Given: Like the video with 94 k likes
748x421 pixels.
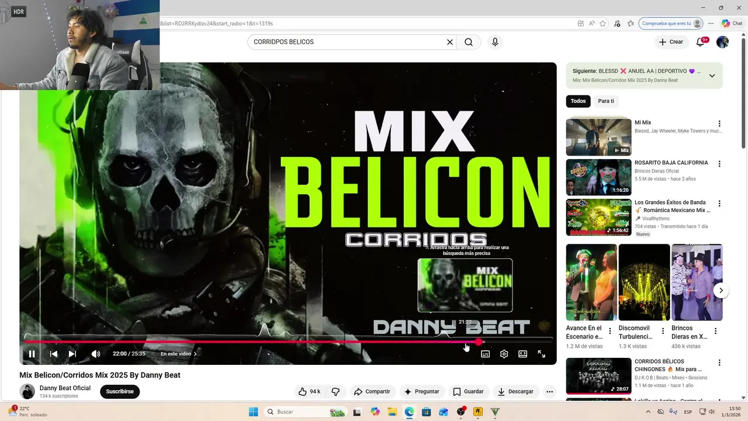Looking at the screenshot, I should 309,391.
